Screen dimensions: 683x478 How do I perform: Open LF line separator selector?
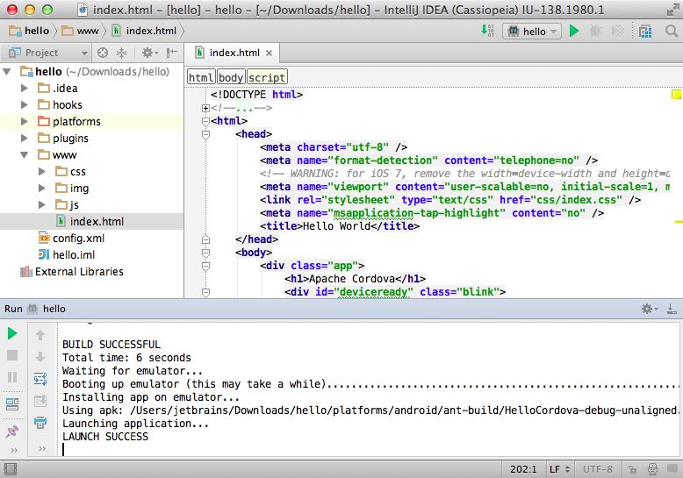tap(559, 469)
